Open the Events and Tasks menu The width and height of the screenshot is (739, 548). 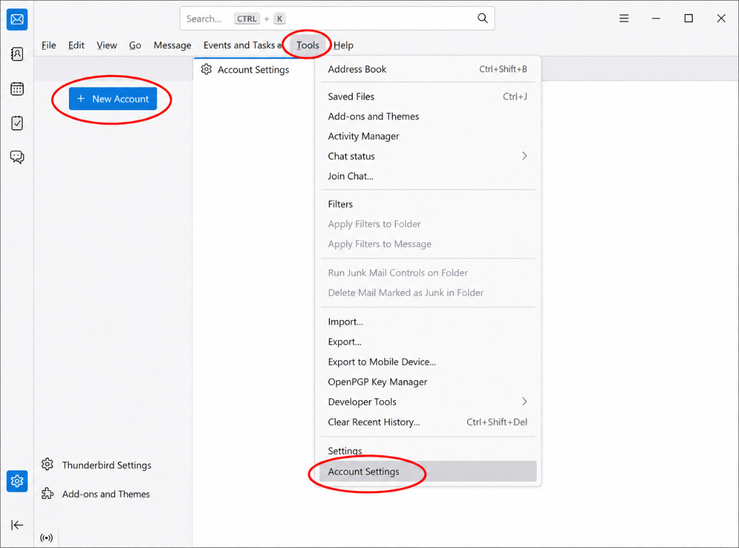click(240, 45)
